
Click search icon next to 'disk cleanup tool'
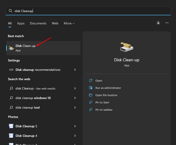coord(11,108)
